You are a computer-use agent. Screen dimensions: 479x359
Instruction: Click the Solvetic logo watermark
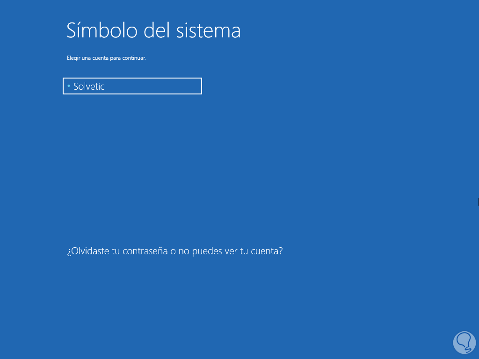[464, 342]
